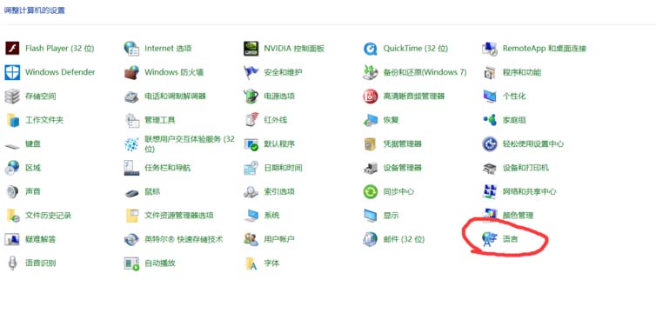Click the 颜色管理 link
Viewport: 656px width, 333px height.
click(518, 216)
